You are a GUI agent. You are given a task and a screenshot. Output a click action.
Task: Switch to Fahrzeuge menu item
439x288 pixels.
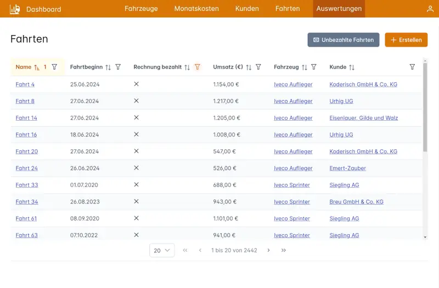141,9
